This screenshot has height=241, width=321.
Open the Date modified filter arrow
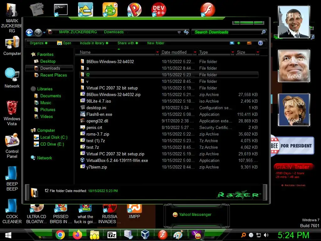coord(195,52)
